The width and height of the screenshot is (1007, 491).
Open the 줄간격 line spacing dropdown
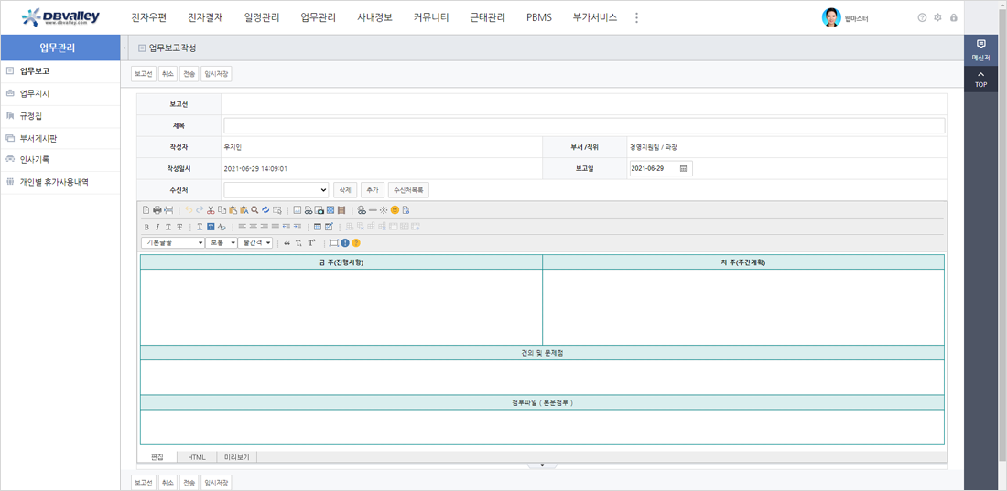[255, 243]
